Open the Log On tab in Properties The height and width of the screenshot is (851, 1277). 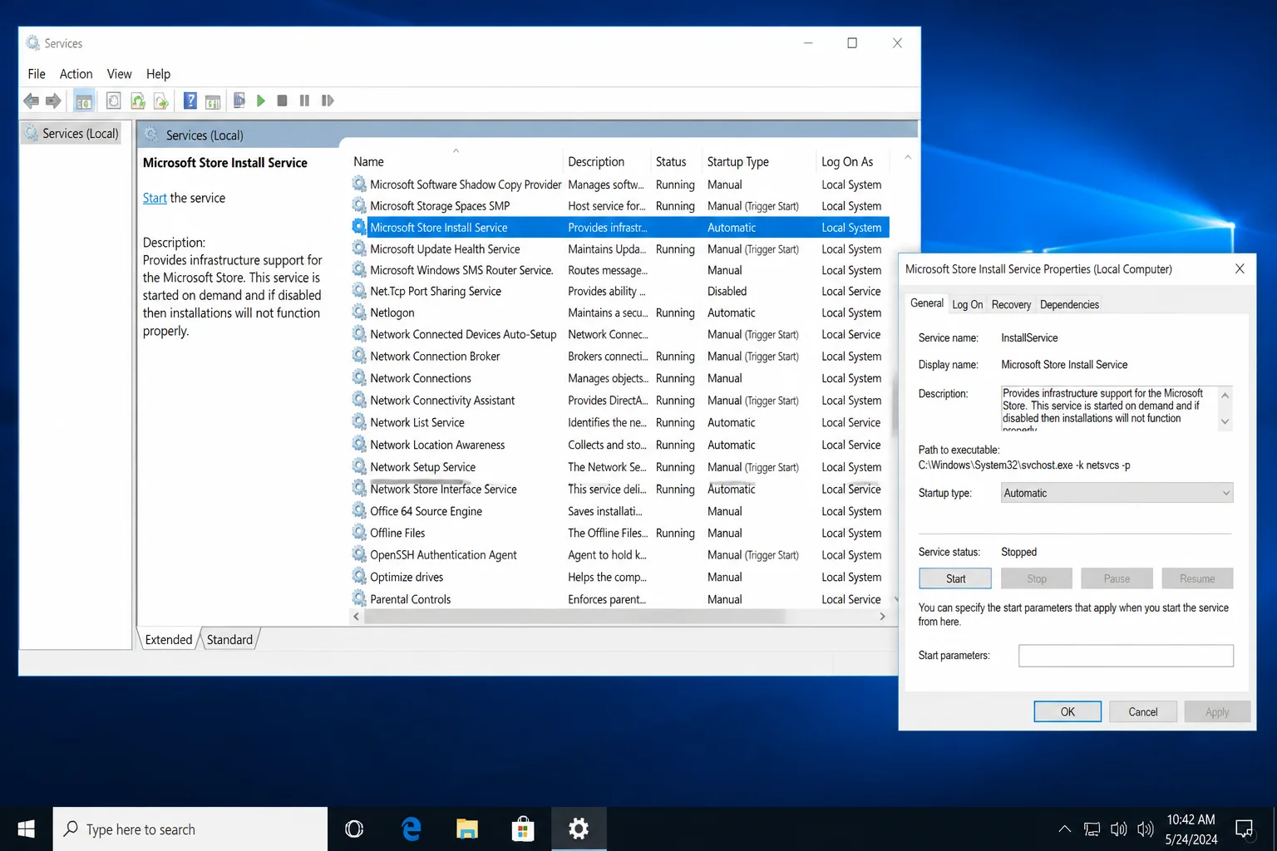pos(967,304)
